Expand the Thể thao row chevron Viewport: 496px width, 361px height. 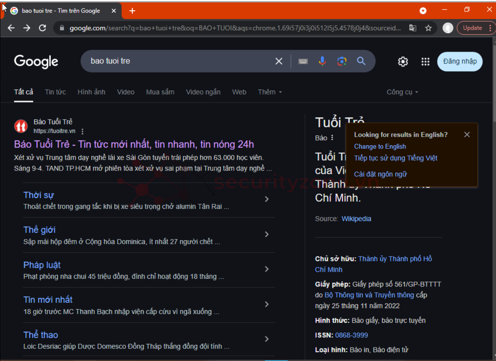(267, 339)
